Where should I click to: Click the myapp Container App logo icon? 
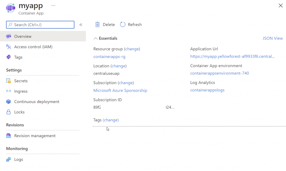pyautogui.click(x=11, y=8)
